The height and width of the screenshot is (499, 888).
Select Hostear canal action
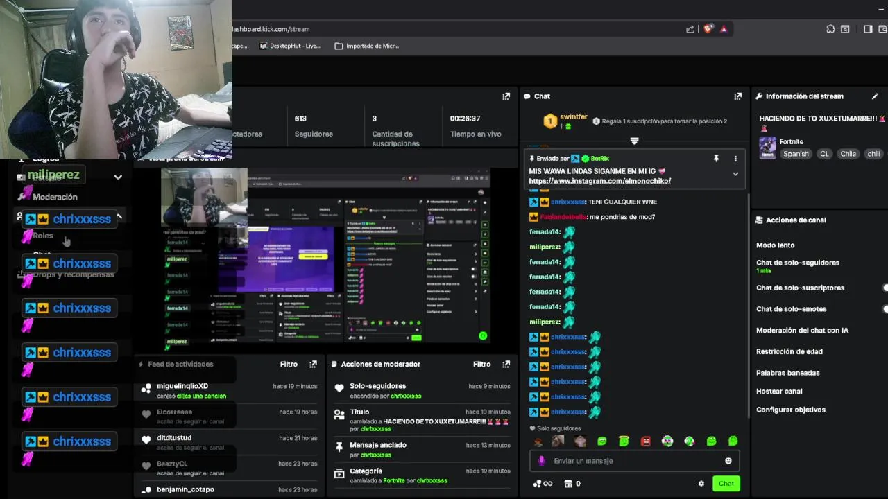(x=779, y=392)
